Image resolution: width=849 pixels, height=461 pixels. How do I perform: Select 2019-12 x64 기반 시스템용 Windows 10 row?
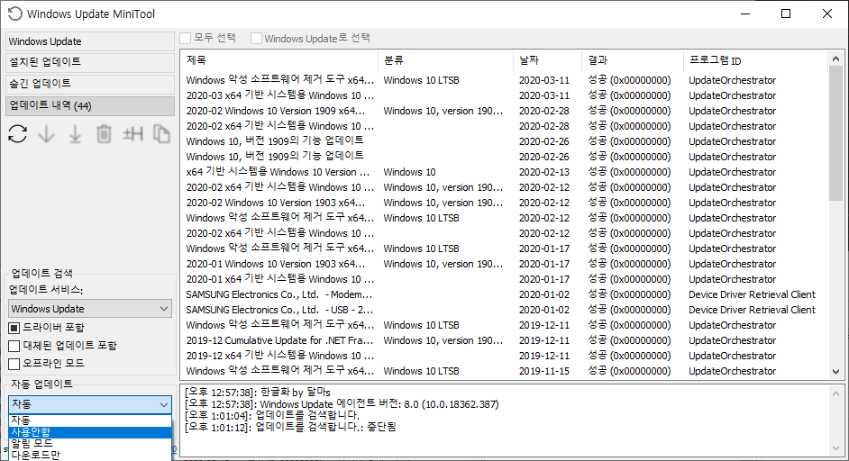click(x=504, y=356)
